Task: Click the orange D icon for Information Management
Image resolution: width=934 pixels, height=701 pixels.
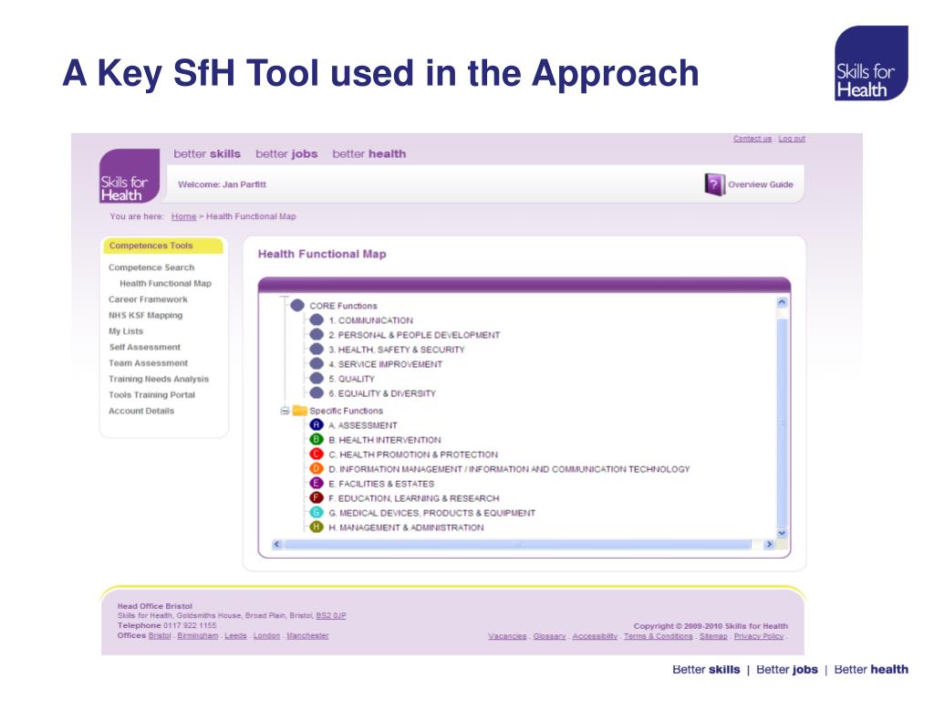Action: click(x=317, y=469)
